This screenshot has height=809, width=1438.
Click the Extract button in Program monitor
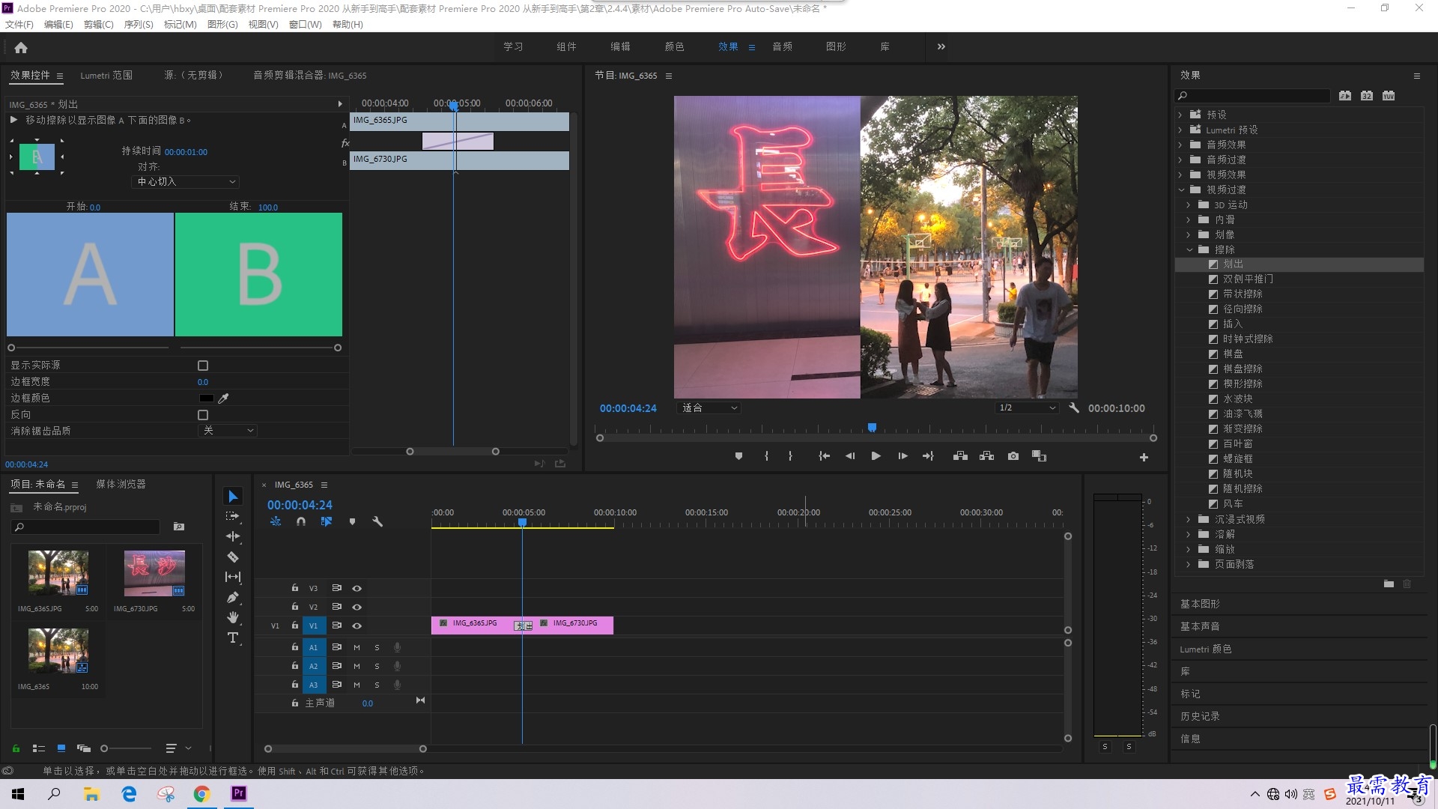point(986,456)
